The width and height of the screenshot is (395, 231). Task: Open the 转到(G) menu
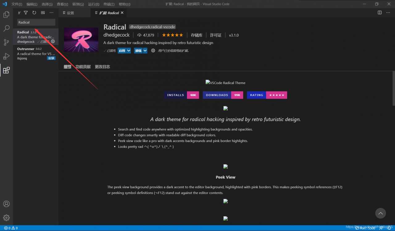point(78,4)
